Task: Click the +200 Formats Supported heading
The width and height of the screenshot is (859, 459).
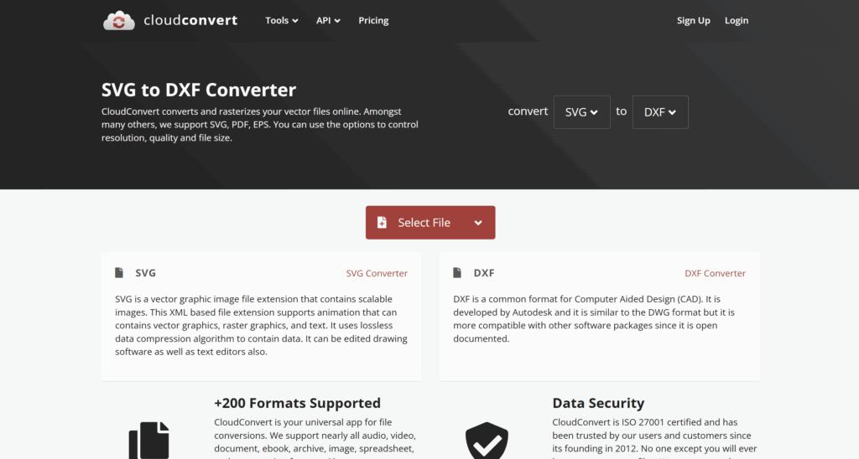Action: (x=297, y=403)
